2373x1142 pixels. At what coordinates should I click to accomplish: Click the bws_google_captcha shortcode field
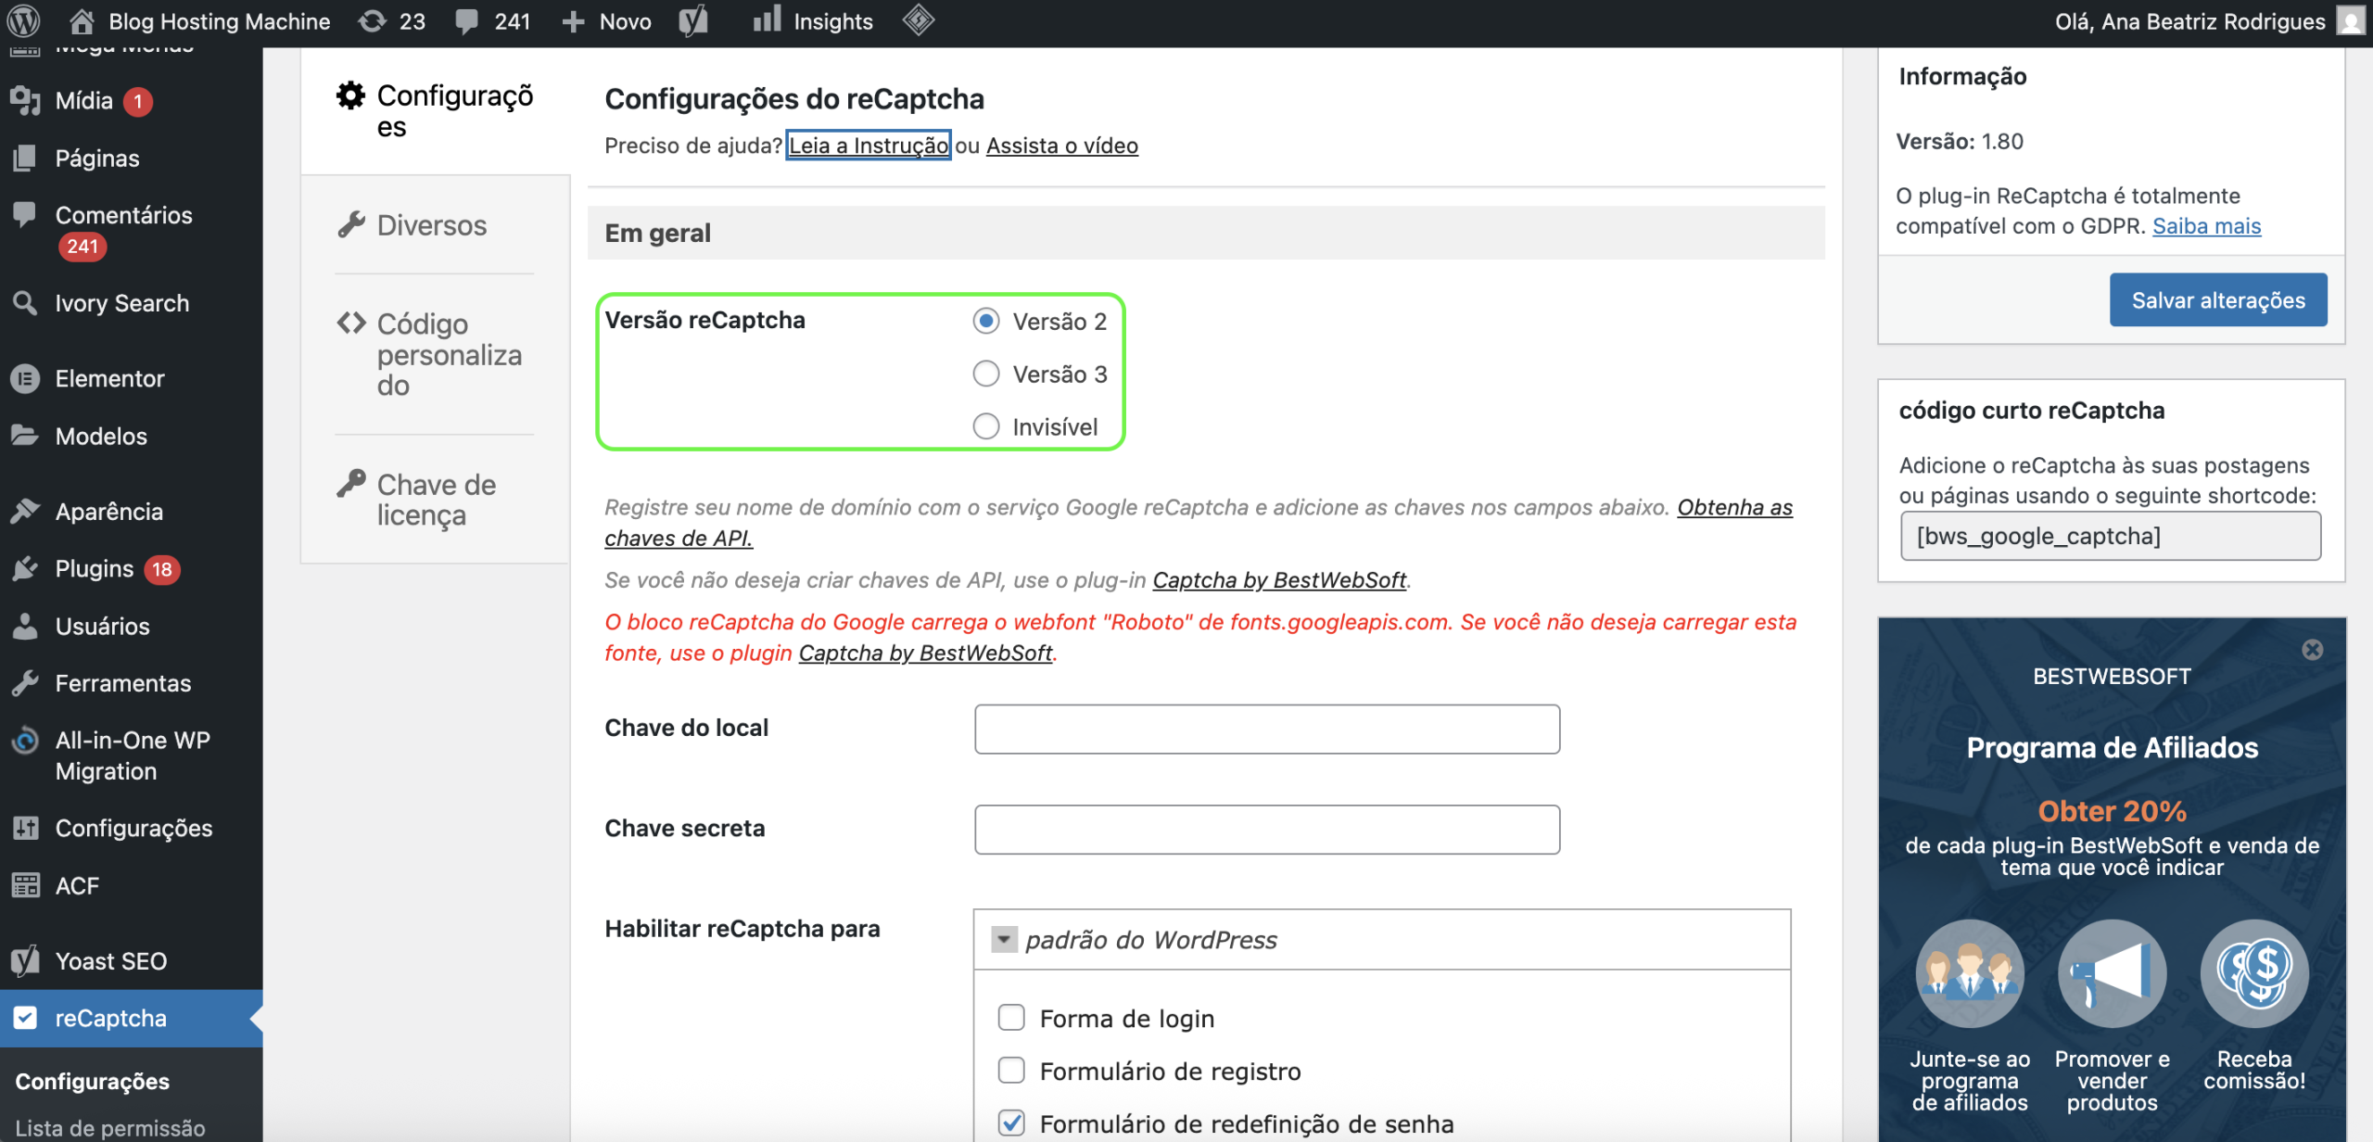(x=2111, y=536)
